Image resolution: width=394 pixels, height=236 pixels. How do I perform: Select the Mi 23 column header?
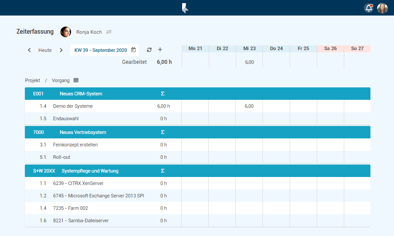pos(249,48)
